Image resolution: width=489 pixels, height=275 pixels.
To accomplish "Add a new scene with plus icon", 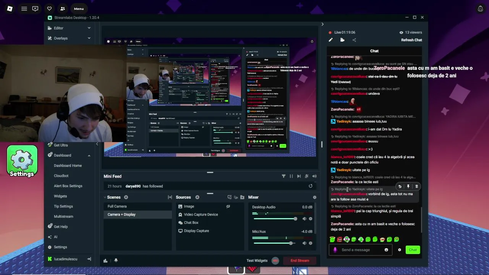I will coord(126,197).
